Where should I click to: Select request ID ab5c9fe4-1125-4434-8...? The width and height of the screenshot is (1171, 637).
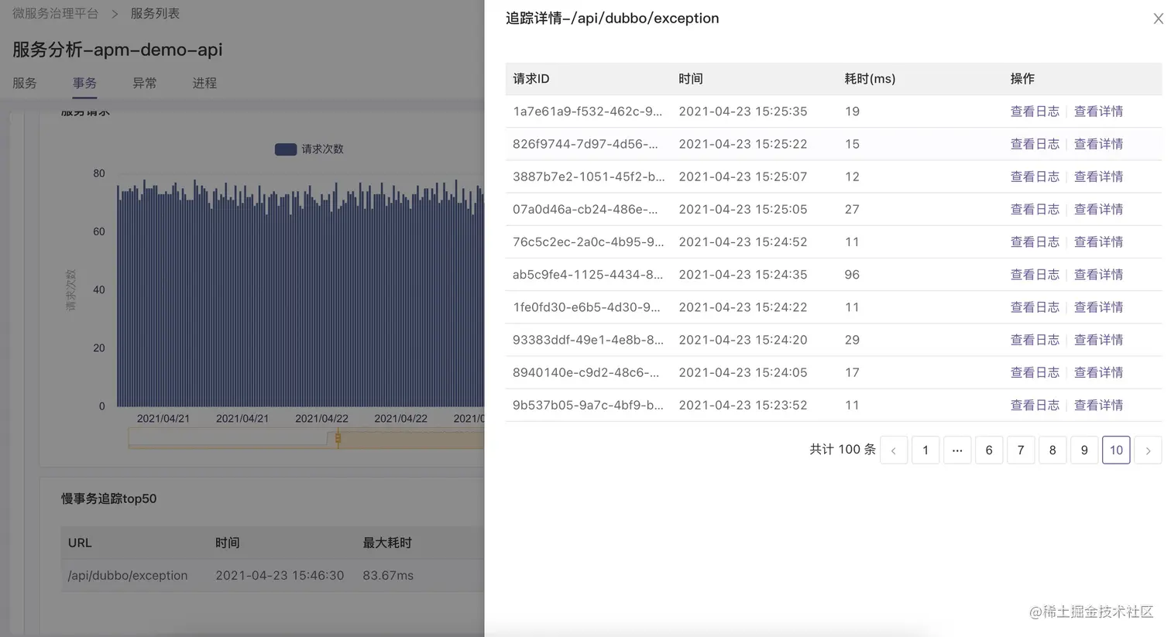coord(588,275)
